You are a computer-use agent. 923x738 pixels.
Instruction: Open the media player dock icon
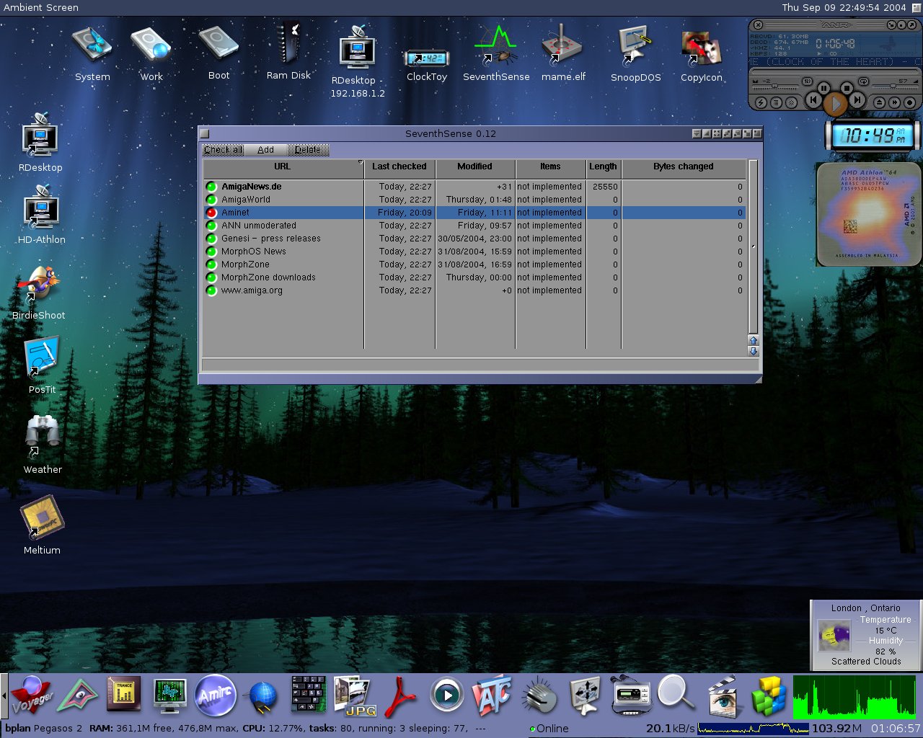coord(447,695)
